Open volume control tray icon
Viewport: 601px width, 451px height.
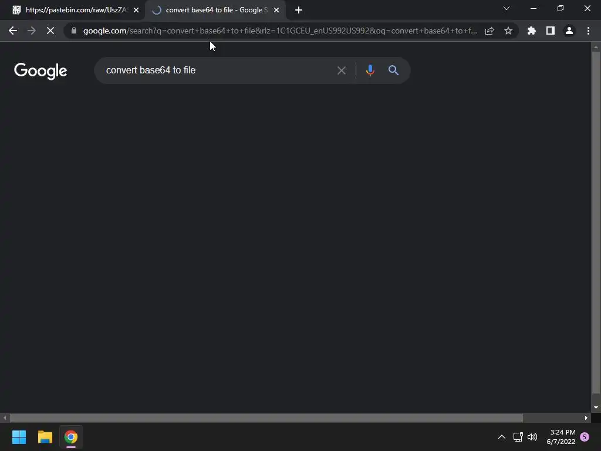(x=532, y=437)
